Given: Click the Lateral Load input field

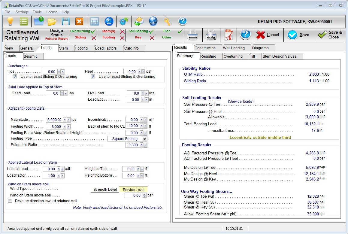Looking at the screenshot, I should tap(49, 169).
